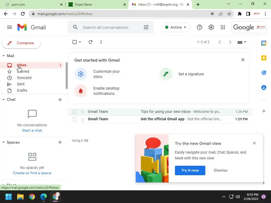
Task: Click the browser address bar URL
Action: point(65,14)
